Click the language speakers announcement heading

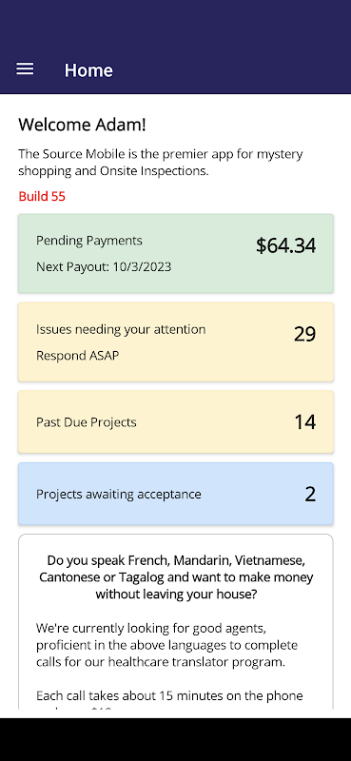click(176, 577)
